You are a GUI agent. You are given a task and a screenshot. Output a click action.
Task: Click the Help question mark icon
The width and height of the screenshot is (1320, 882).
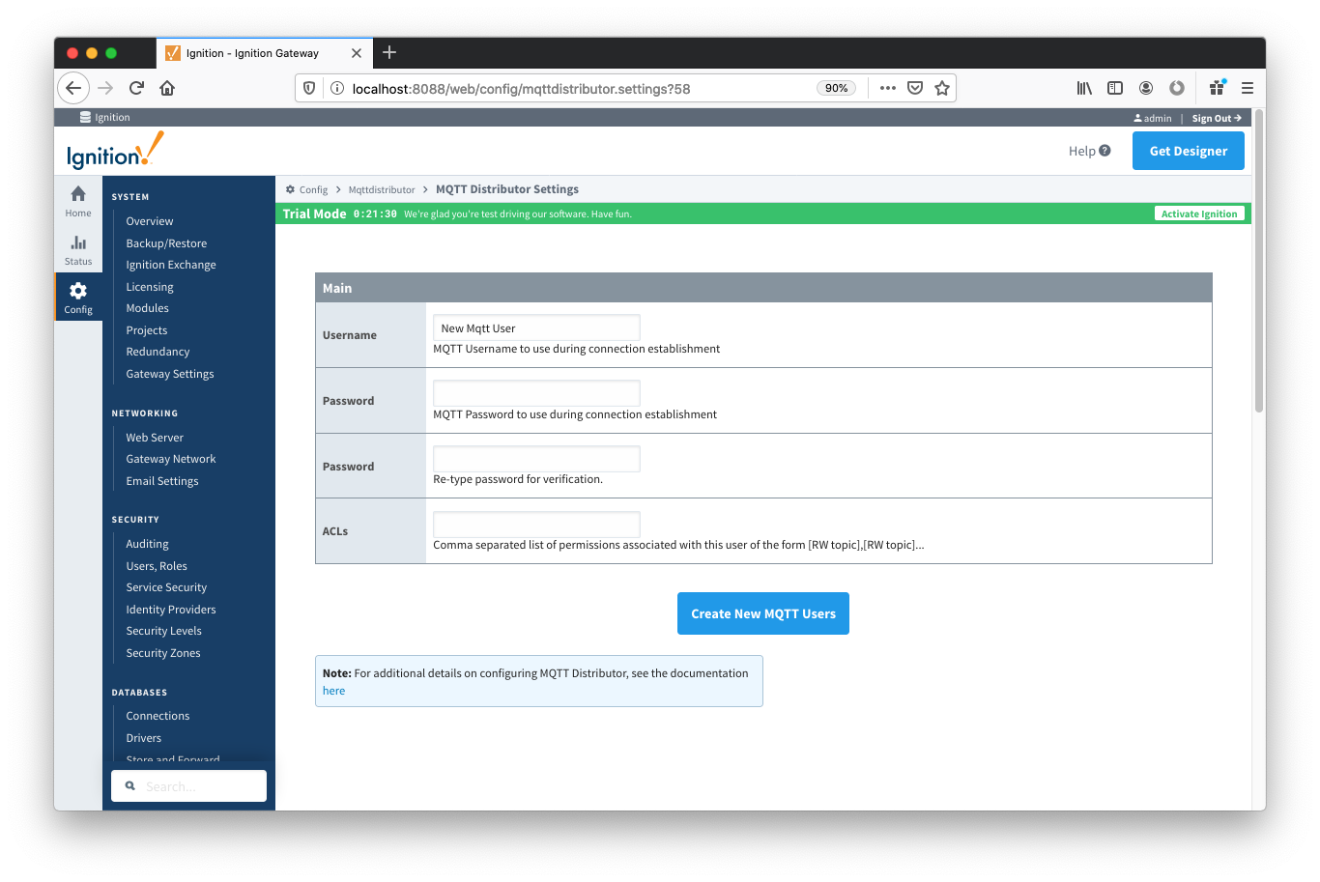pyautogui.click(x=1105, y=151)
